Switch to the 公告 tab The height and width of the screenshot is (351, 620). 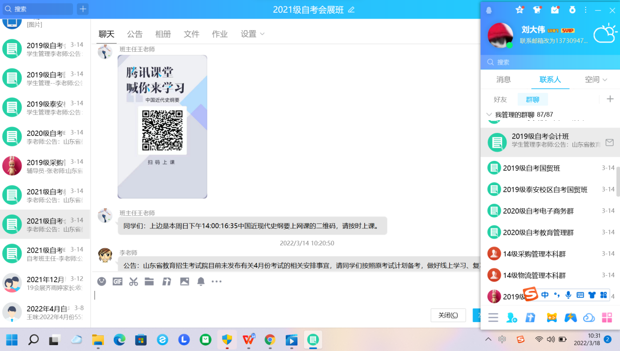coord(135,34)
